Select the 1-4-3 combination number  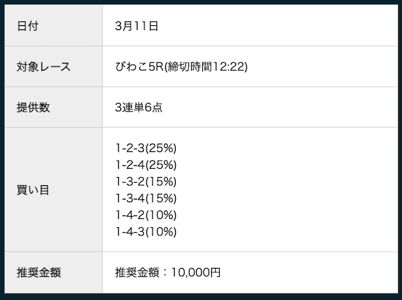130,232
